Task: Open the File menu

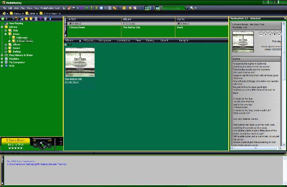Action: pyautogui.click(x=4, y=8)
